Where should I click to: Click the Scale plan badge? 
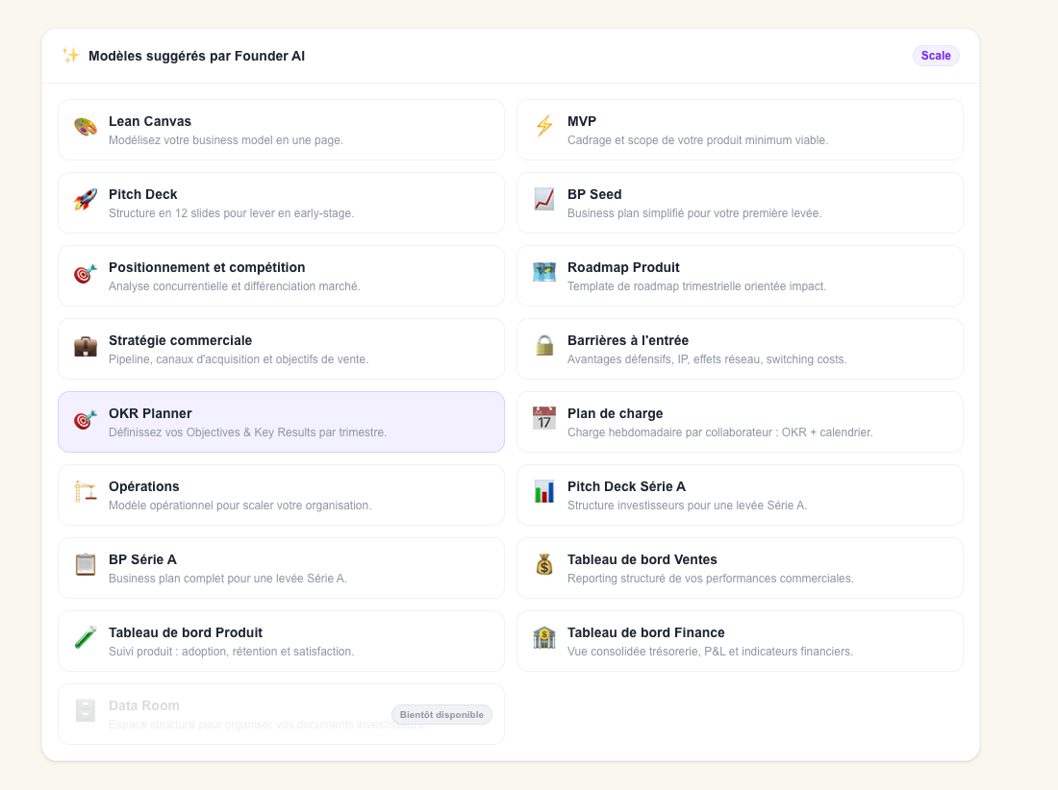936,56
